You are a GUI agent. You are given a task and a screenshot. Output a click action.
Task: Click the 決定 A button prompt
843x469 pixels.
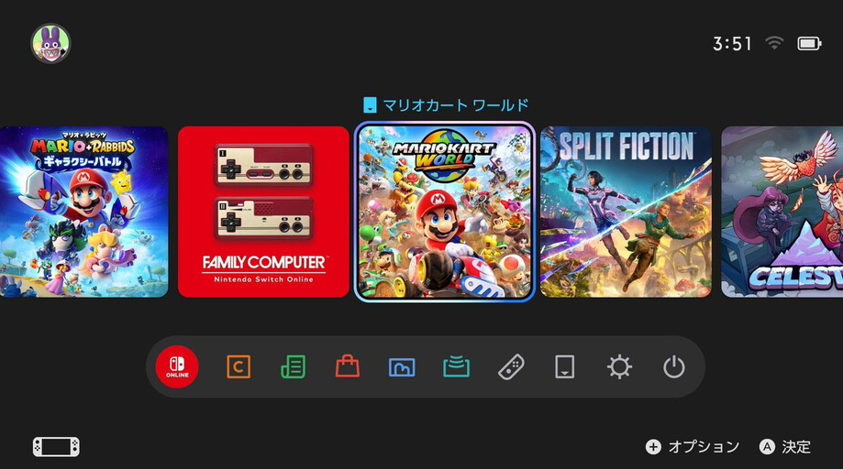[785, 446]
